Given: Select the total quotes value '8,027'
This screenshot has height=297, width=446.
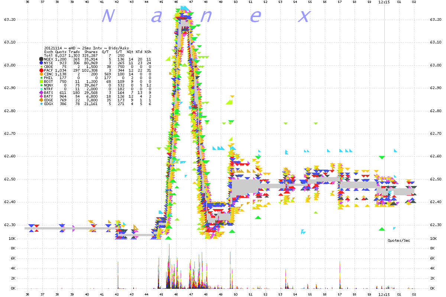Looking at the screenshot, I should [x=61, y=56].
